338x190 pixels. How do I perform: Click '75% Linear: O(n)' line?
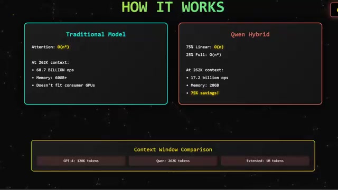205,47
